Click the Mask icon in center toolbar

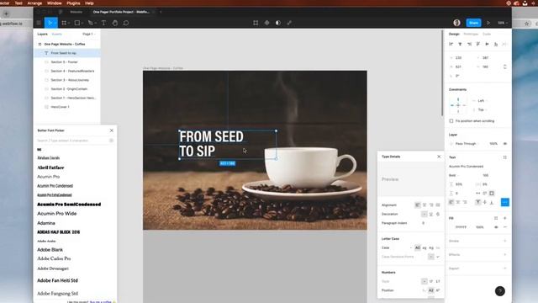coord(278,23)
